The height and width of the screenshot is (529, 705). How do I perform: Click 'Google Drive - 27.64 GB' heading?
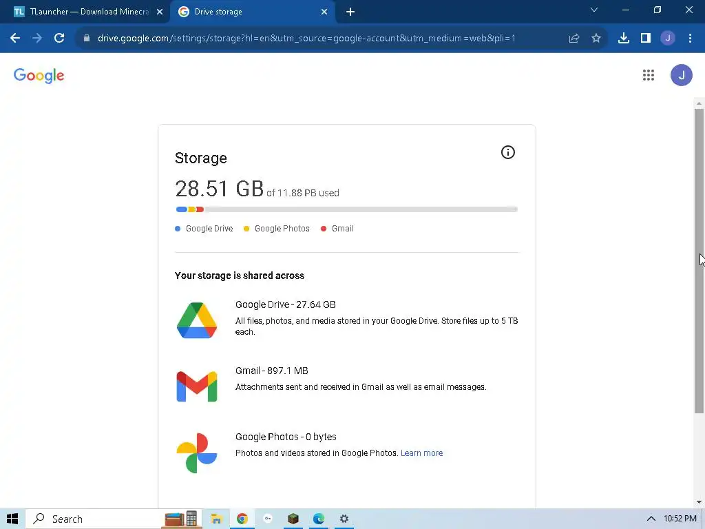coord(286,304)
